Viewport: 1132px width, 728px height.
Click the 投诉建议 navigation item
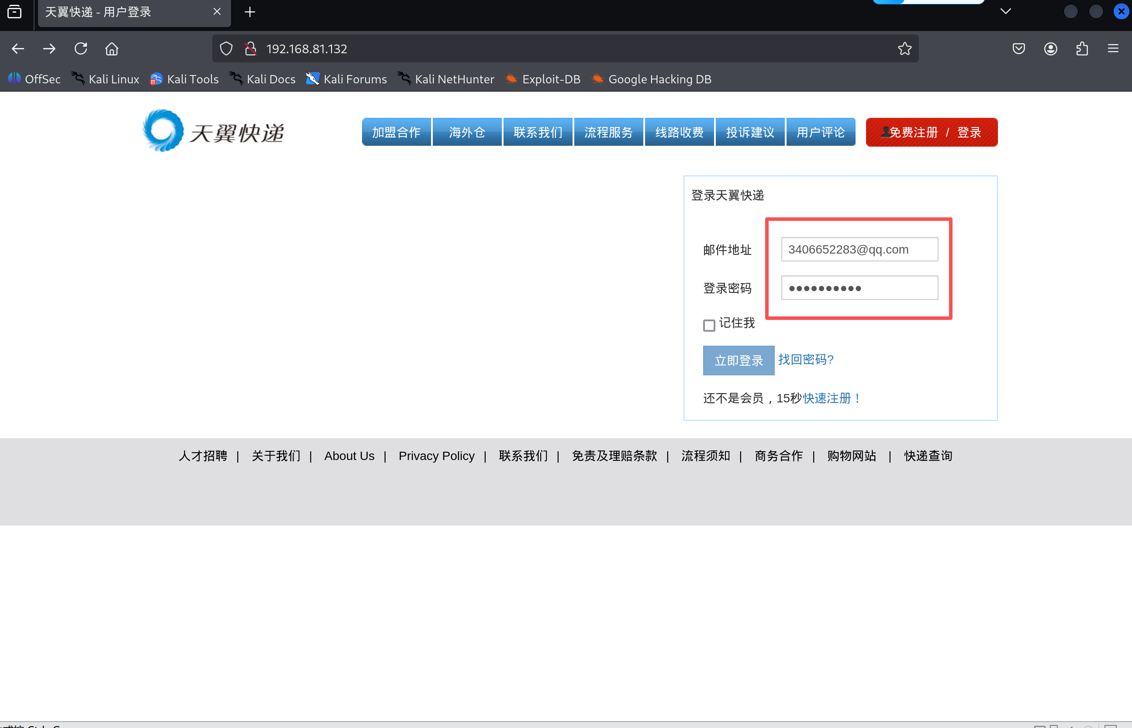pyautogui.click(x=750, y=132)
